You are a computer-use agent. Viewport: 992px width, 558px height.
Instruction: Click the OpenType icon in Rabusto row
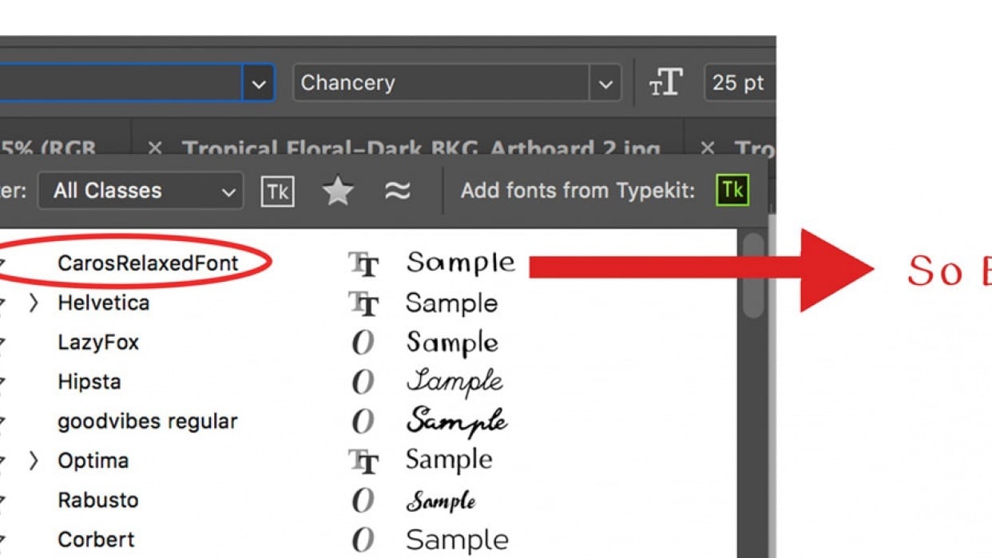(x=363, y=501)
